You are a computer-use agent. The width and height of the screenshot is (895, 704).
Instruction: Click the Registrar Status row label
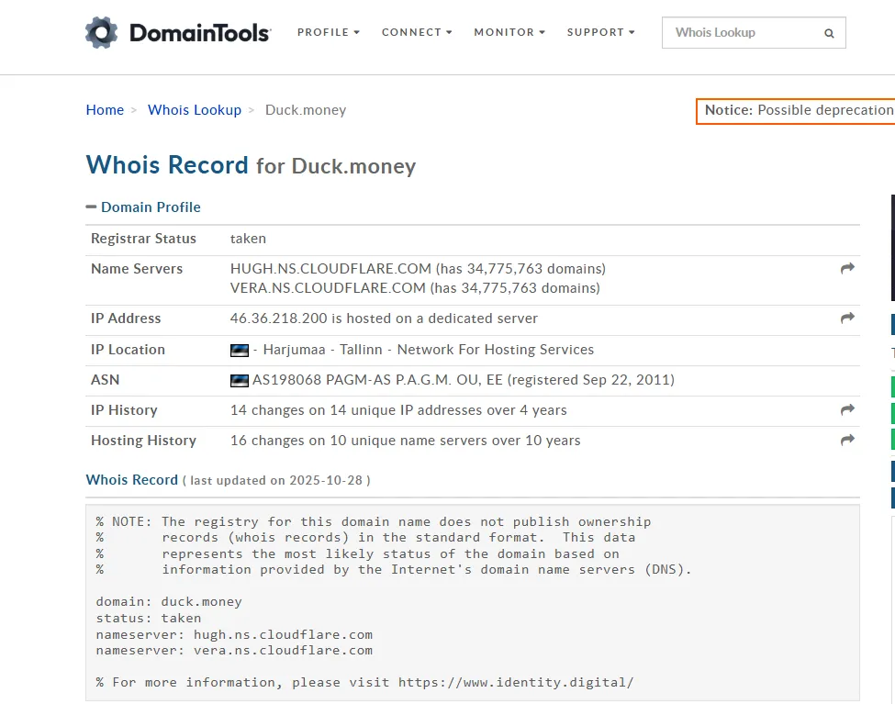(x=143, y=238)
